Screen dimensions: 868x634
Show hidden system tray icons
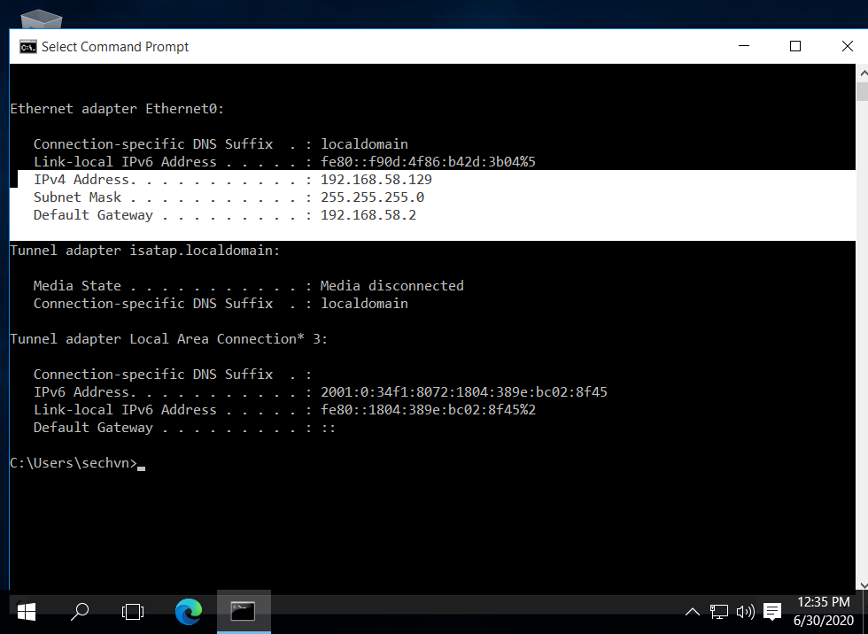click(x=692, y=611)
